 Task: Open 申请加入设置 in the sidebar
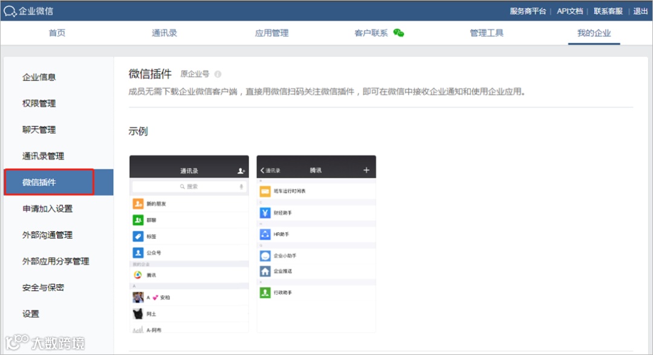click(48, 208)
